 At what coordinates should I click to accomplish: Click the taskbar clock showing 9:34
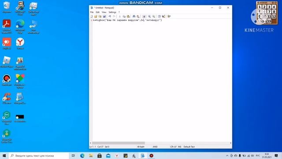pyautogui.click(x=267, y=155)
